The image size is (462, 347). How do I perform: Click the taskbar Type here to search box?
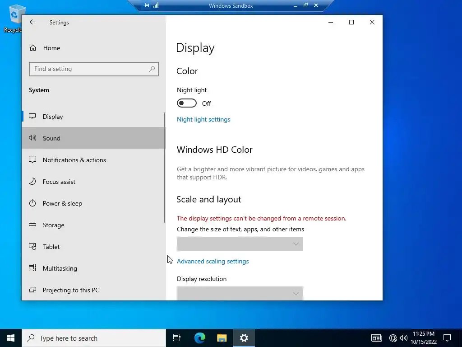pos(94,338)
